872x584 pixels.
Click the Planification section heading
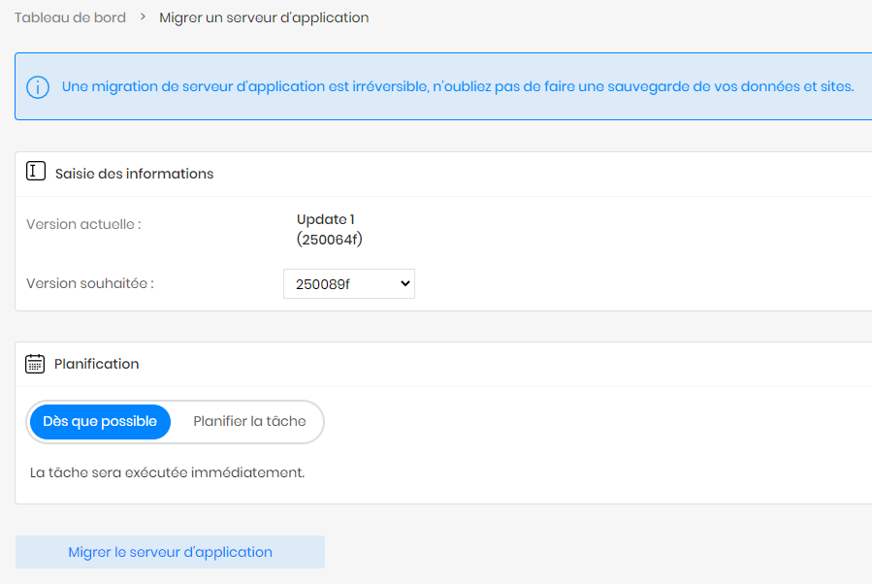(96, 364)
